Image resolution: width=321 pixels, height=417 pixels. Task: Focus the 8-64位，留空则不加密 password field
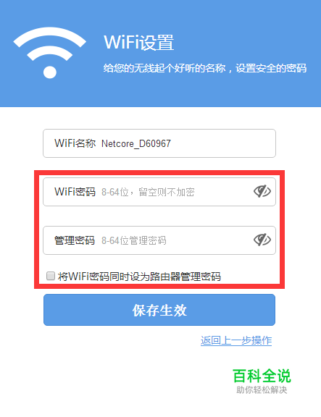(x=159, y=192)
